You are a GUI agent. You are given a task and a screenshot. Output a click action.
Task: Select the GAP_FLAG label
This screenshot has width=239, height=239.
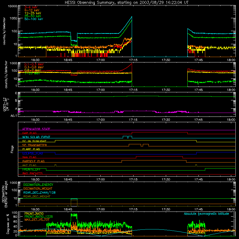(x=29, y=133)
